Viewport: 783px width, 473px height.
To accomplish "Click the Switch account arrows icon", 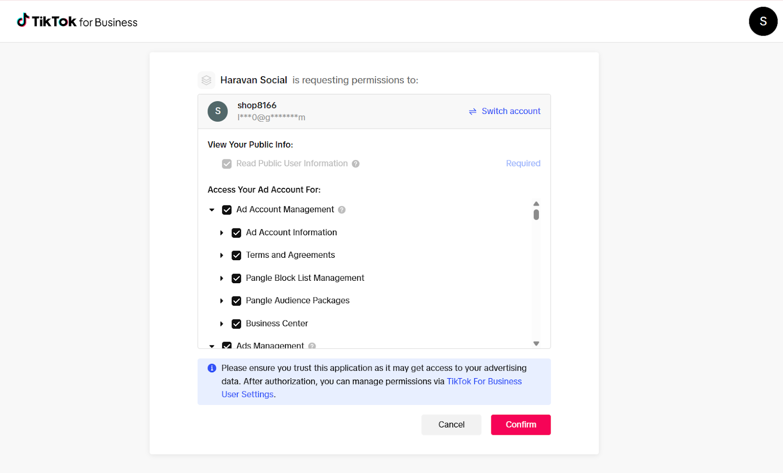I will [x=473, y=112].
